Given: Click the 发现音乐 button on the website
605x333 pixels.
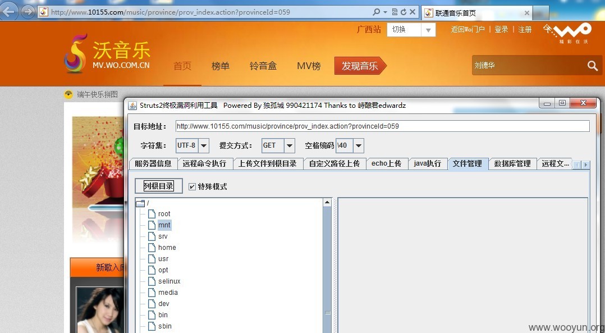Looking at the screenshot, I should (x=360, y=66).
